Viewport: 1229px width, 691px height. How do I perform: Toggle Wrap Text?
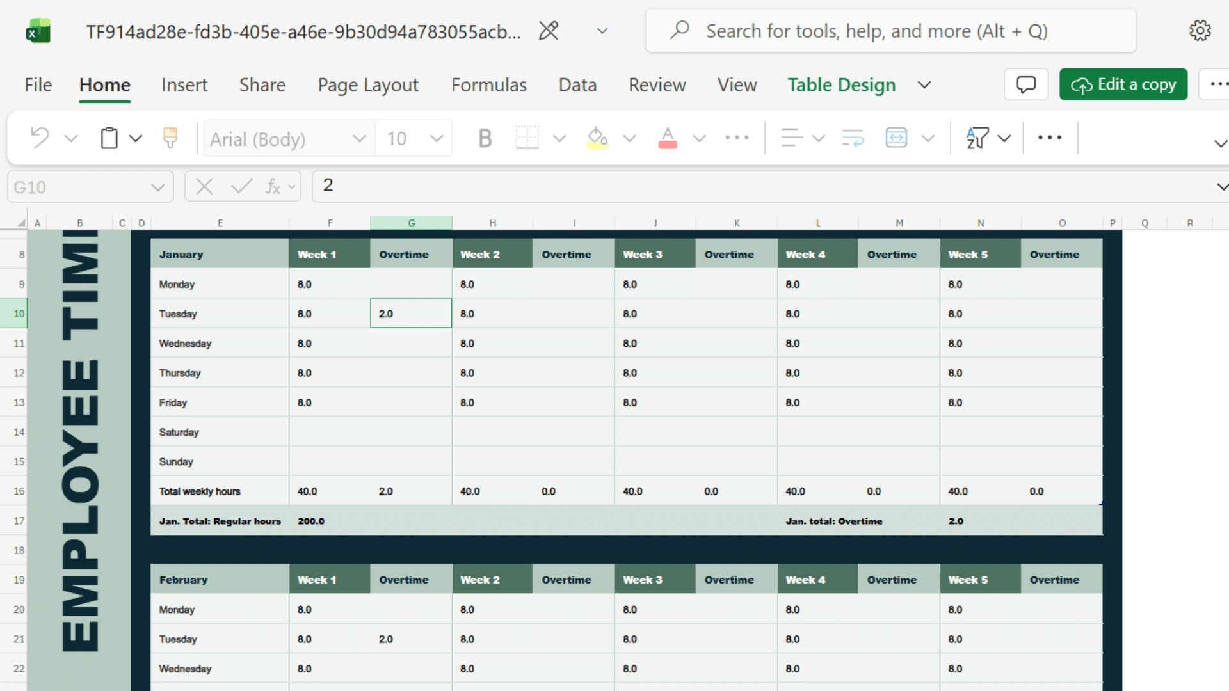click(x=853, y=138)
